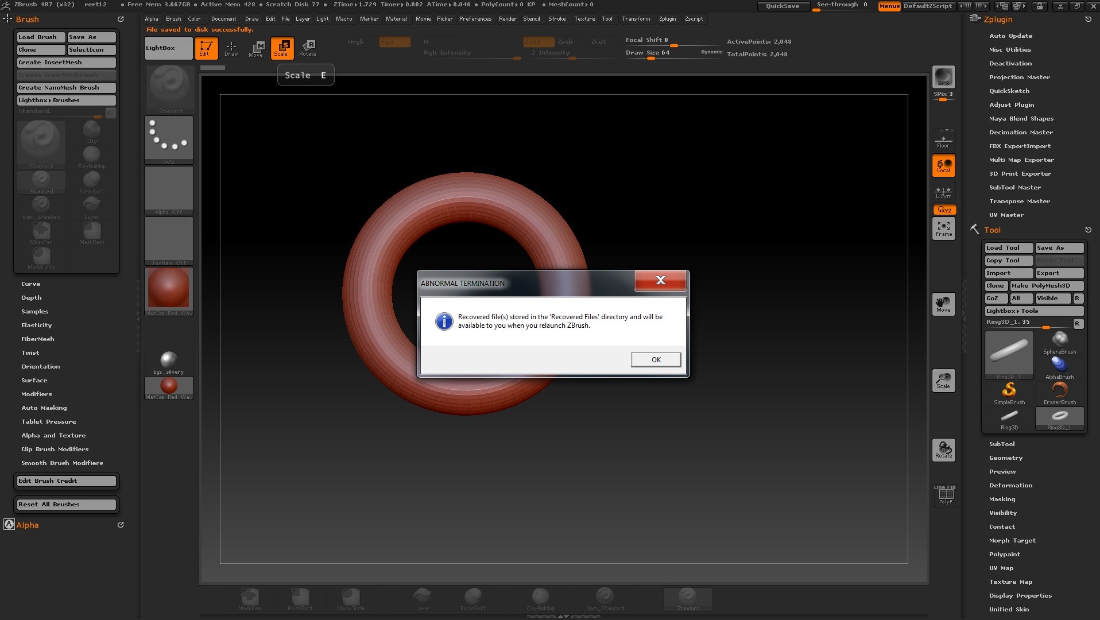Viewport: 1100px width, 620px height.
Task: Expand the Auto Masking submenu
Action: [x=44, y=408]
